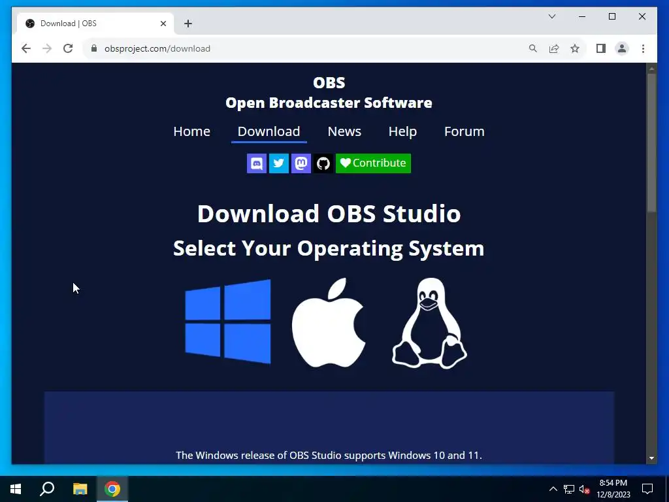669x502 pixels.
Task: Open the OBS Mastodon icon link
Action: tap(301, 163)
